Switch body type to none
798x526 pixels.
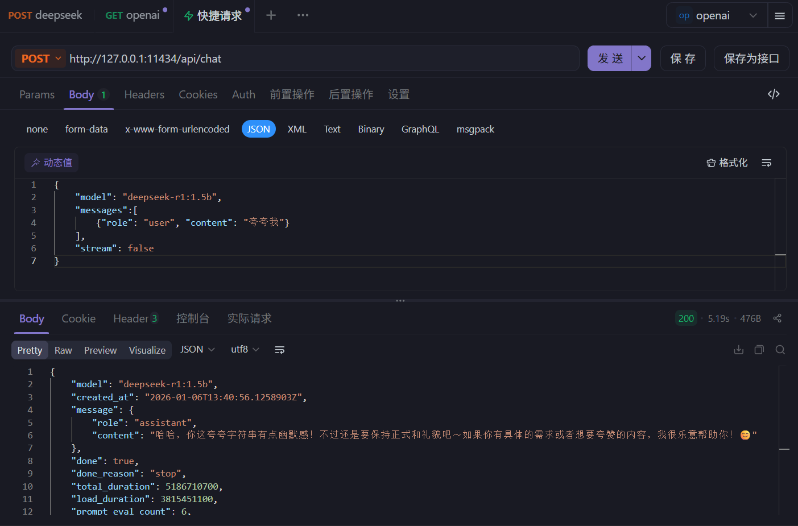(x=37, y=129)
